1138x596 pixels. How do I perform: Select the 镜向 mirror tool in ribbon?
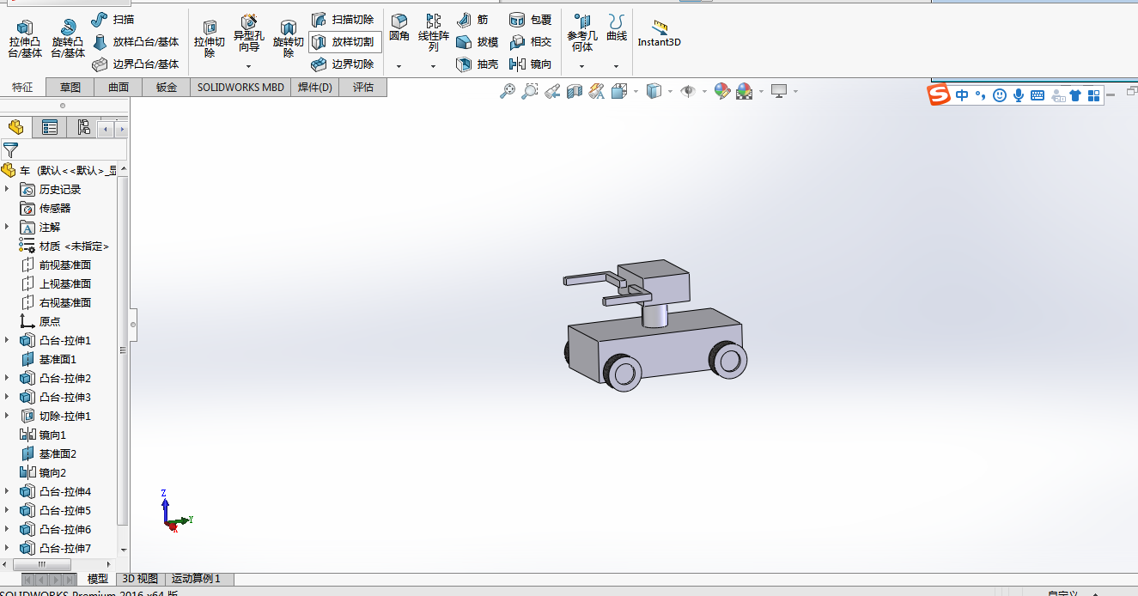(x=530, y=64)
